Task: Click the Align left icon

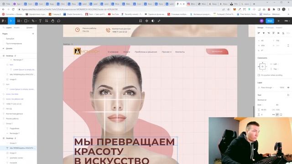Action: [x=259, y=33]
